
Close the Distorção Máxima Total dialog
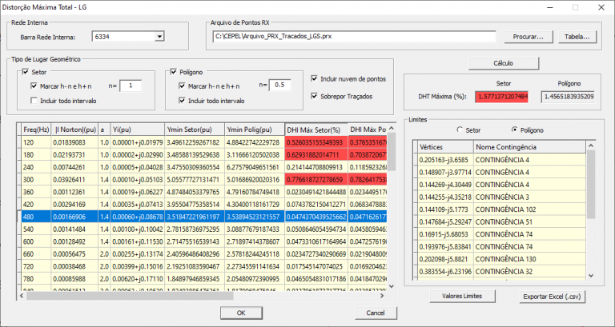[601, 7]
